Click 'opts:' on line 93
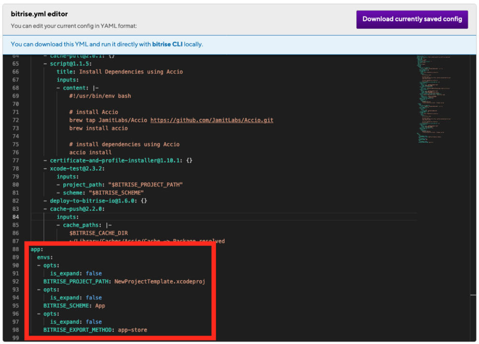 [51, 289]
